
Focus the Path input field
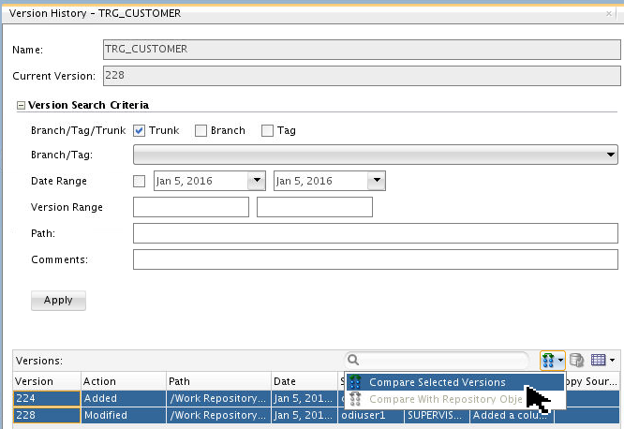point(376,233)
